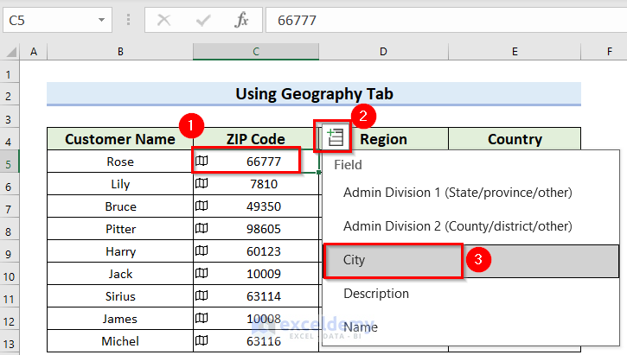Select column A header
The image size is (627, 355).
(34, 52)
